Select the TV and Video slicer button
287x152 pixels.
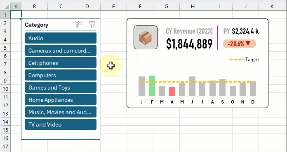(61, 124)
